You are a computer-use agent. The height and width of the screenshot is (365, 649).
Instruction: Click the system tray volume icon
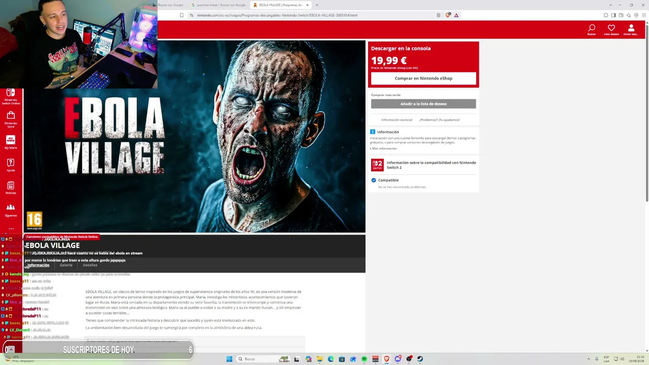click(623, 359)
